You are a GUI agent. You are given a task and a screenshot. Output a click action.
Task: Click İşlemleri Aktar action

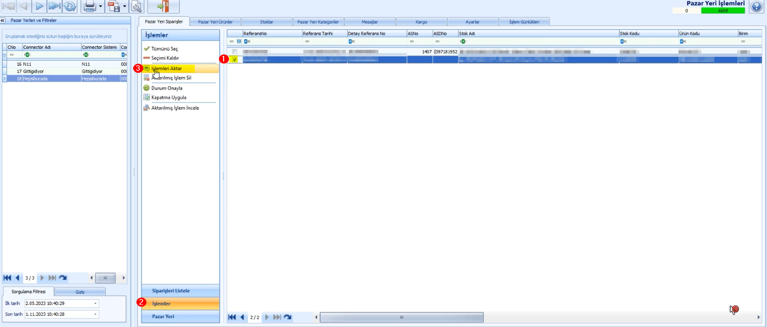coord(166,68)
